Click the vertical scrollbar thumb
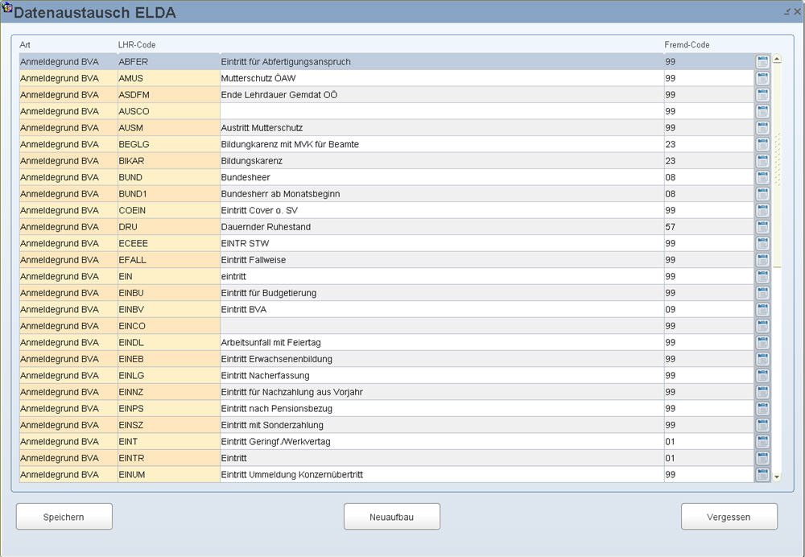The height and width of the screenshot is (557, 805). [x=777, y=165]
